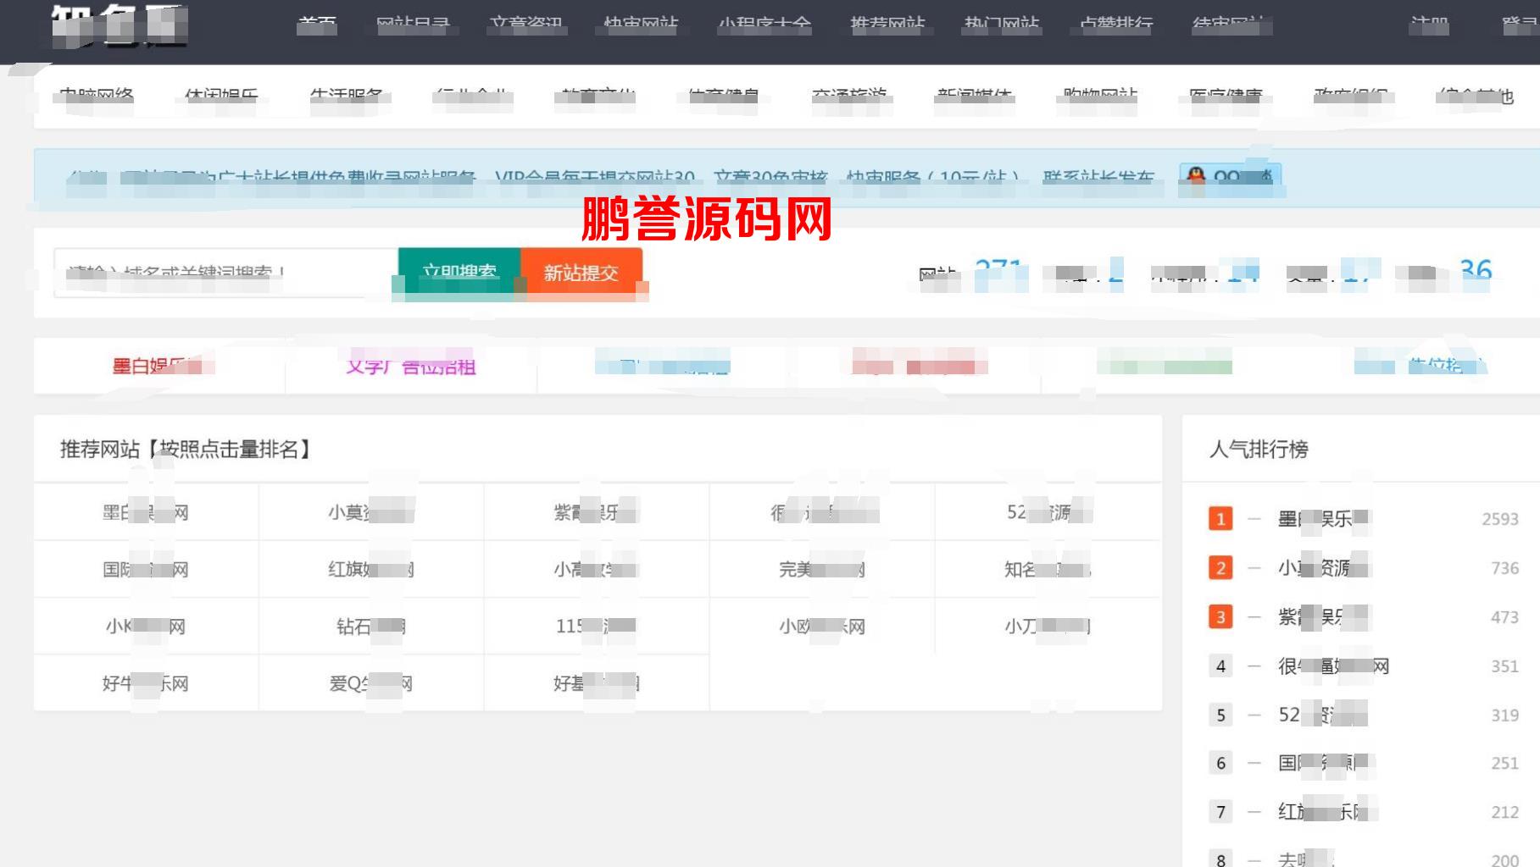Open the 小程序大全 nav item
Image resolution: width=1540 pixels, height=867 pixels.
(764, 25)
